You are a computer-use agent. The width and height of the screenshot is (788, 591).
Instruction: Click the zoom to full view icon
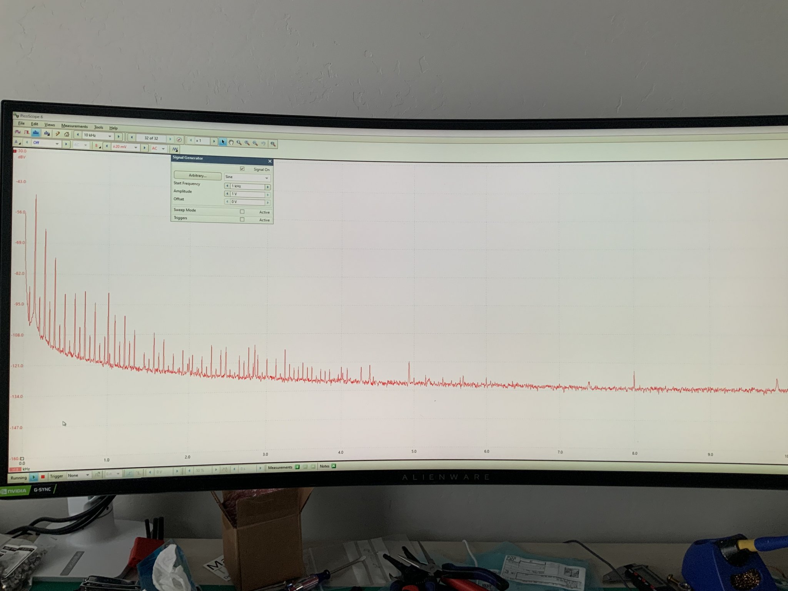273,144
